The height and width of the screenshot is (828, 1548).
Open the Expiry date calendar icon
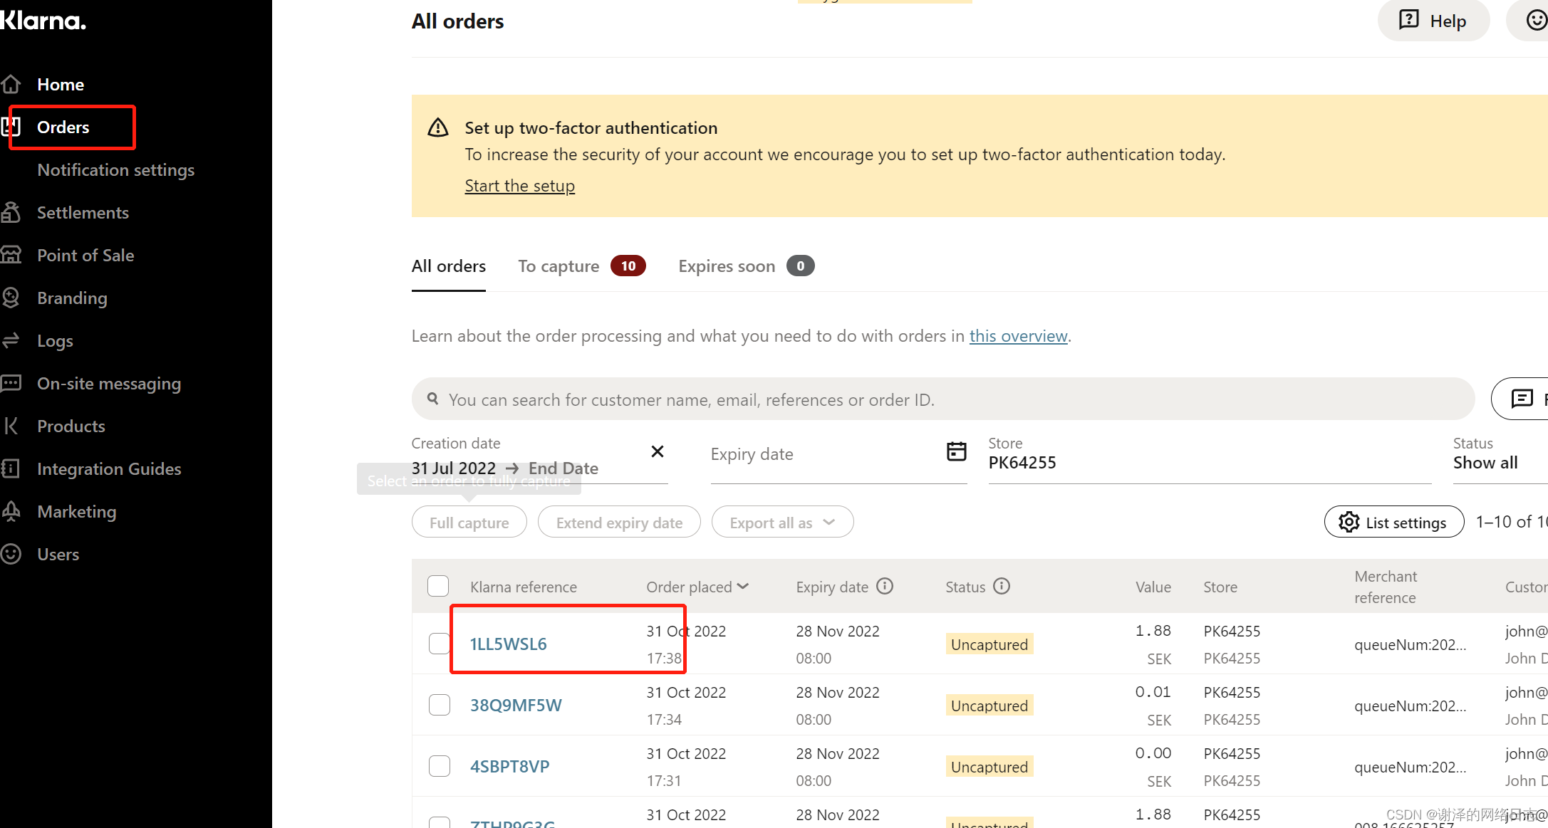956,451
